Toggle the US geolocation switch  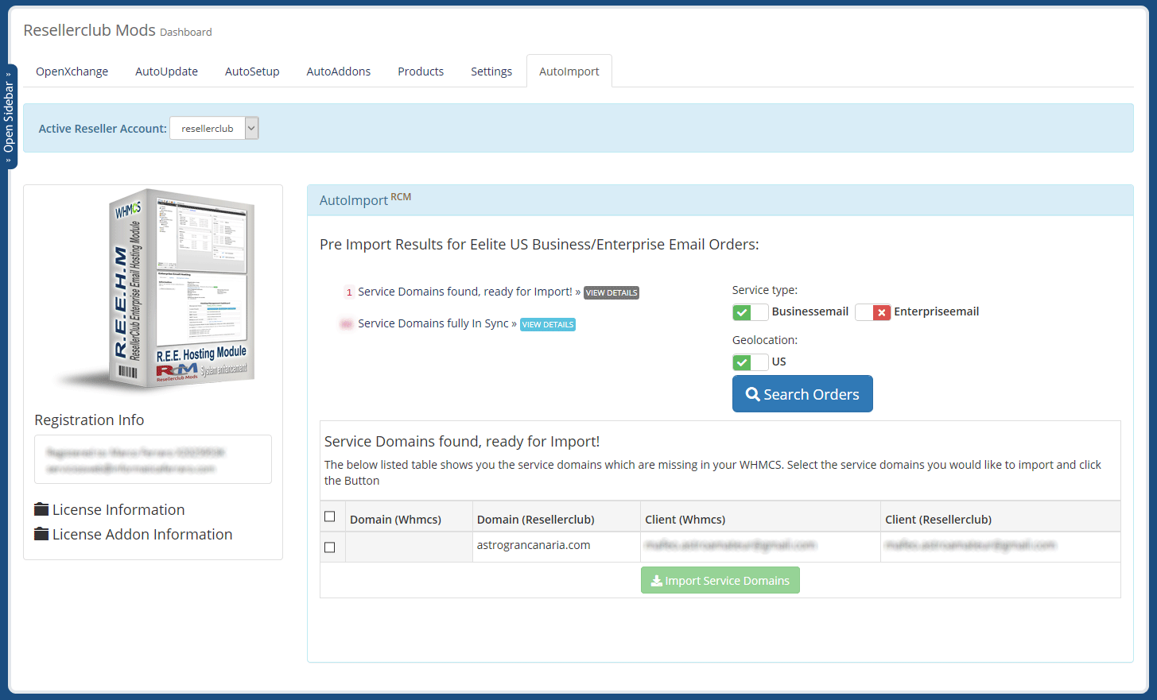(750, 362)
